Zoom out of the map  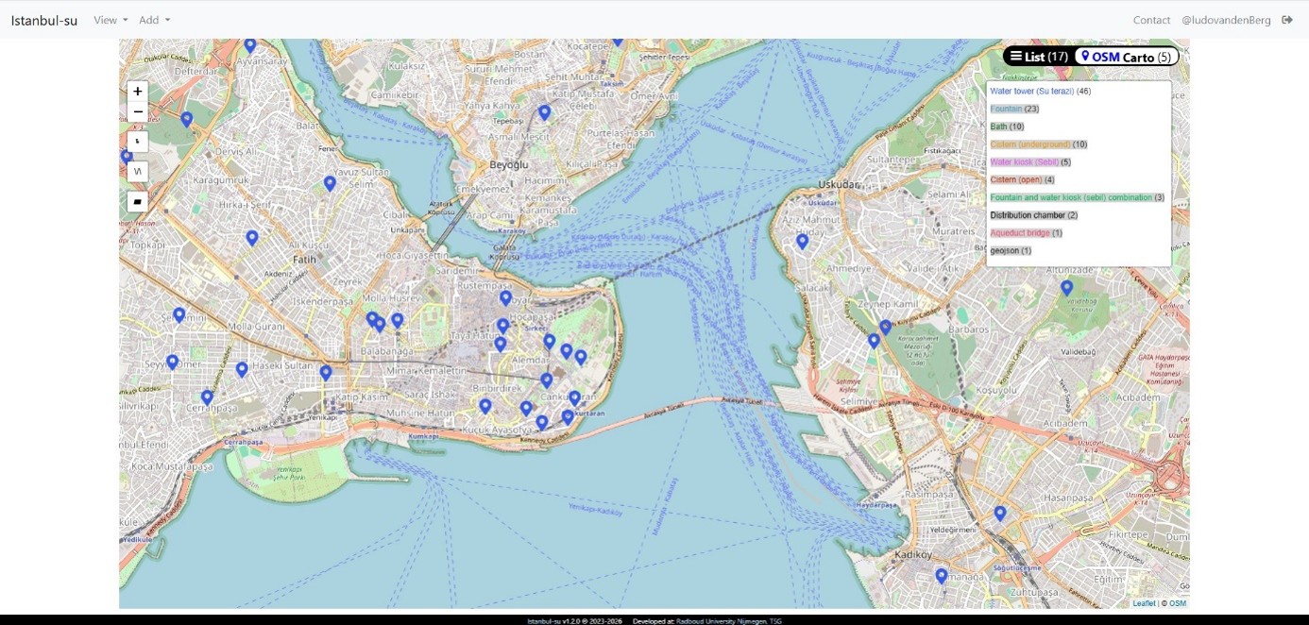coord(138,112)
